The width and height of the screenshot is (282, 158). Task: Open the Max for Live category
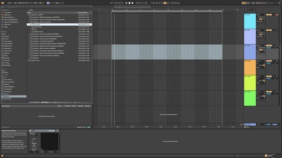[8, 51]
